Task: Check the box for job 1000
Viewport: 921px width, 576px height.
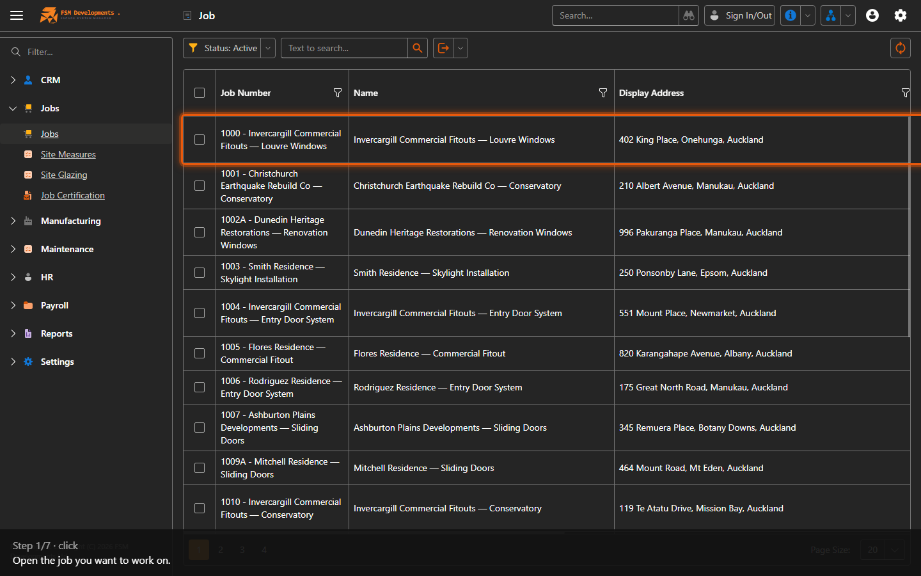Action: [x=200, y=140]
